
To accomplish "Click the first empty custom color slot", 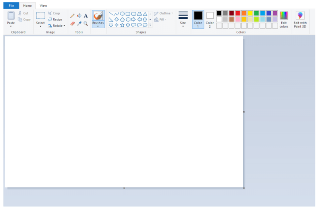I will click(219, 26).
